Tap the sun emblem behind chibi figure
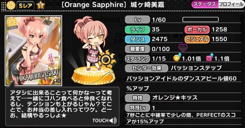This screenshot has height=128, width=245. 107,58
